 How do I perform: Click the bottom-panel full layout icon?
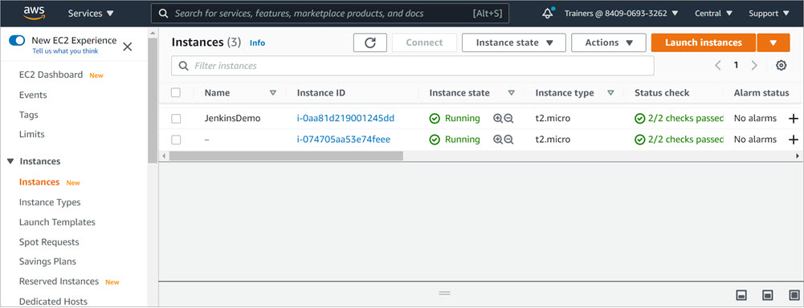[794, 294]
